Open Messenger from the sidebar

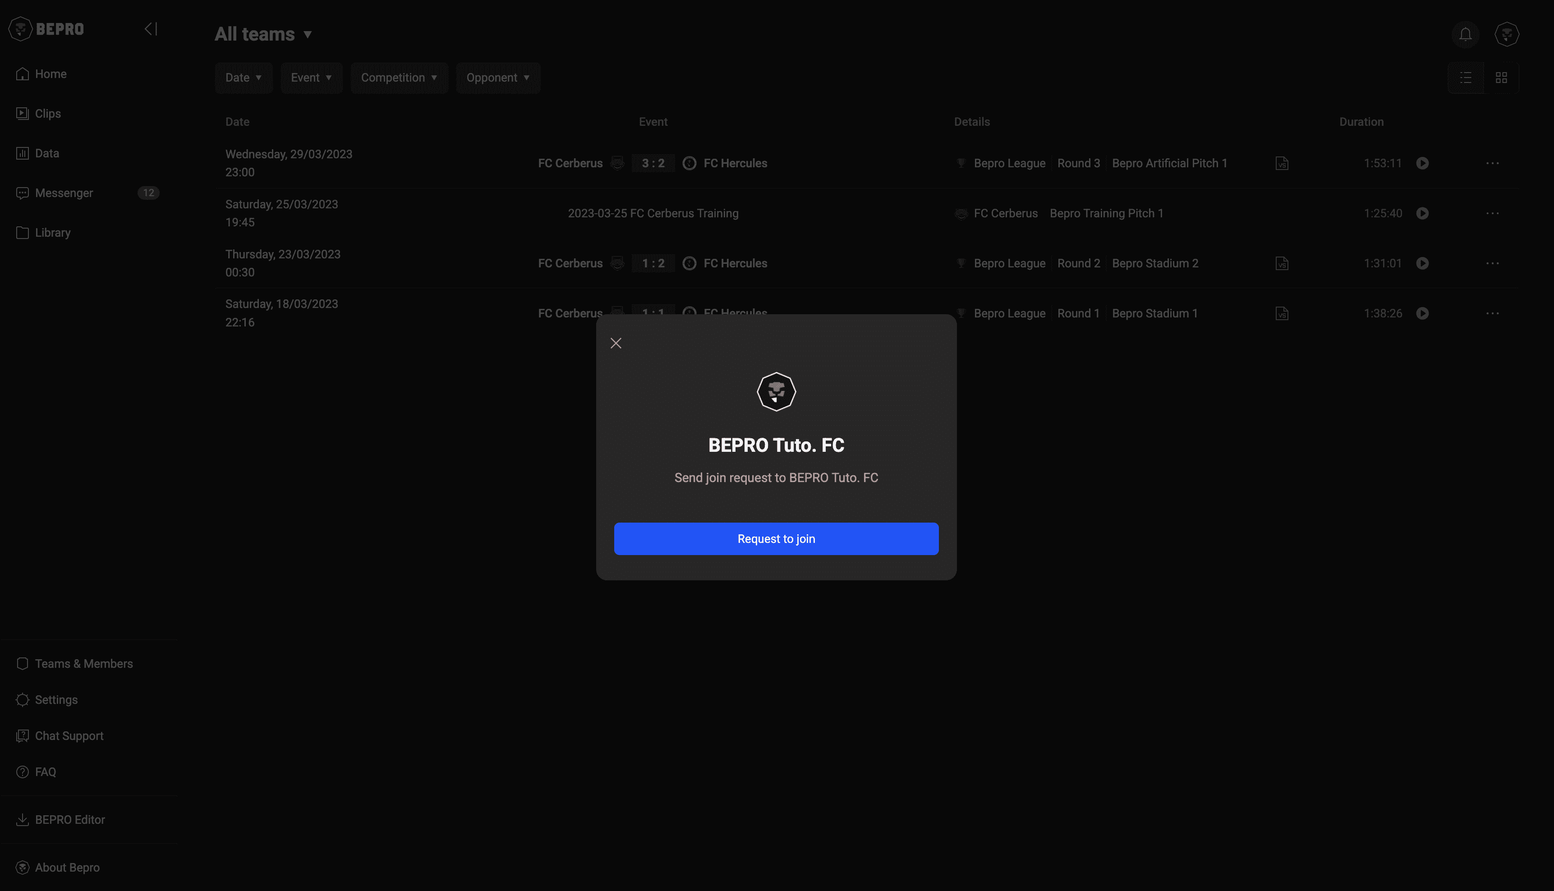pyautogui.click(x=64, y=193)
